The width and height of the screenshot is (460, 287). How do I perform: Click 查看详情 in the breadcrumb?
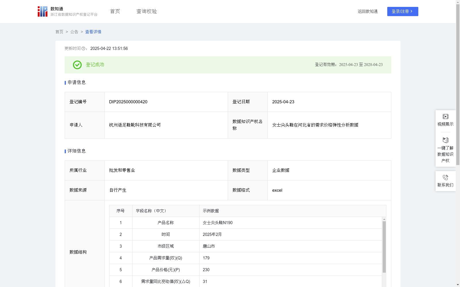click(x=93, y=32)
